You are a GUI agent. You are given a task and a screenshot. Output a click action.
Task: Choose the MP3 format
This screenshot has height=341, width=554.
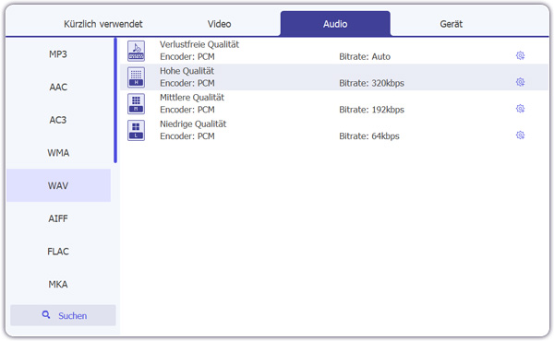(x=58, y=54)
